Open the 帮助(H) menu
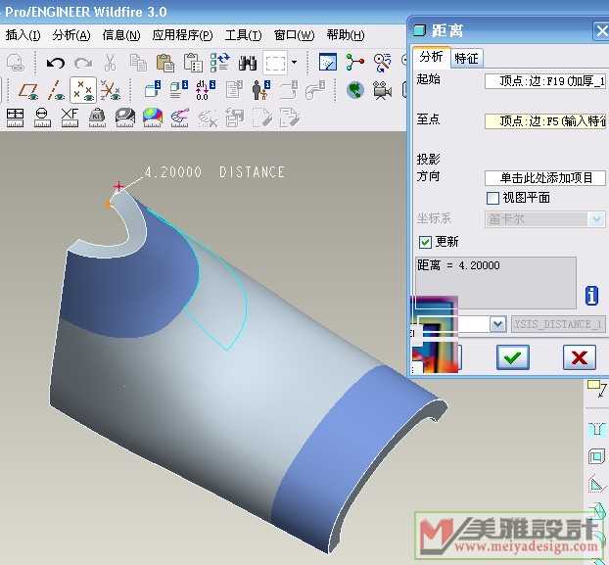The image size is (609, 565). tap(346, 35)
